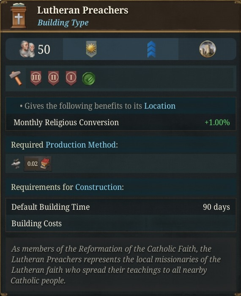Click the round castle town icon
The image size is (241, 296).
click(x=208, y=49)
